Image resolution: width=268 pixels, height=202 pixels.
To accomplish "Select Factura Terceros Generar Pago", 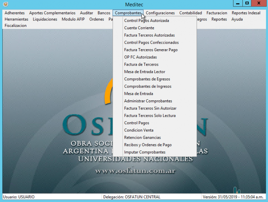I will (155, 50).
